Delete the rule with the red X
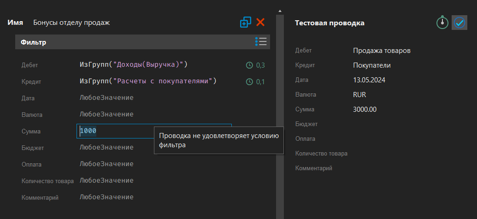Viewport: 477px width, 219px height. pos(260,22)
